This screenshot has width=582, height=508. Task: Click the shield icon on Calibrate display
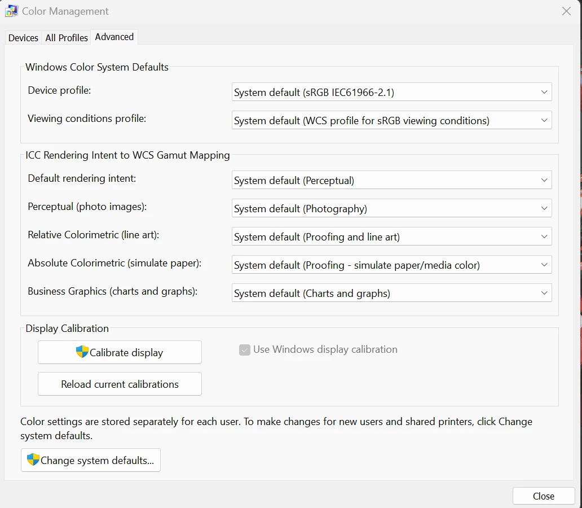coord(82,352)
